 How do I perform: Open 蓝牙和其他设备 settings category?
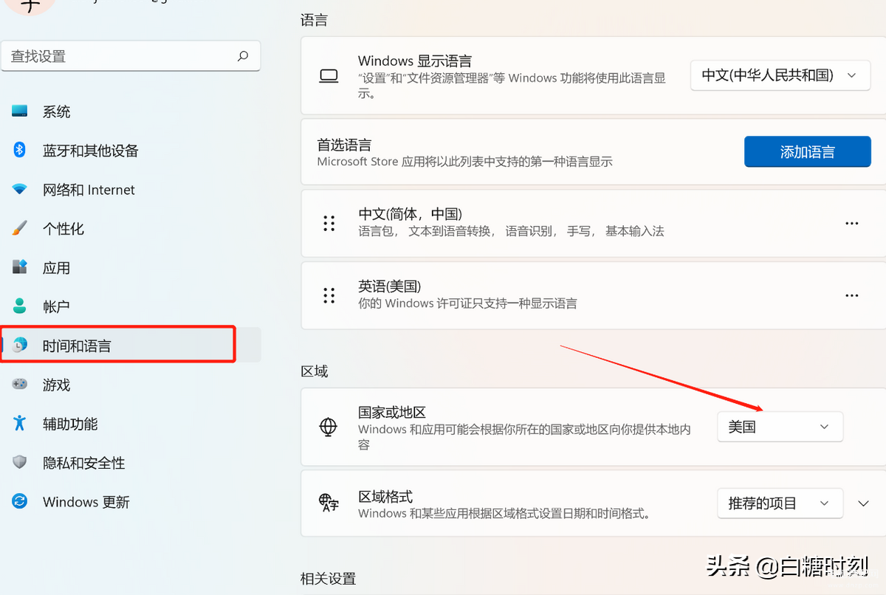point(130,151)
